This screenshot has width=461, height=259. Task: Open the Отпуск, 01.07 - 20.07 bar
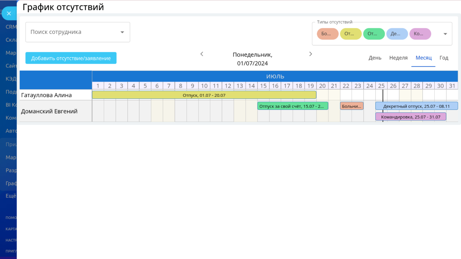(x=204, y=95)
